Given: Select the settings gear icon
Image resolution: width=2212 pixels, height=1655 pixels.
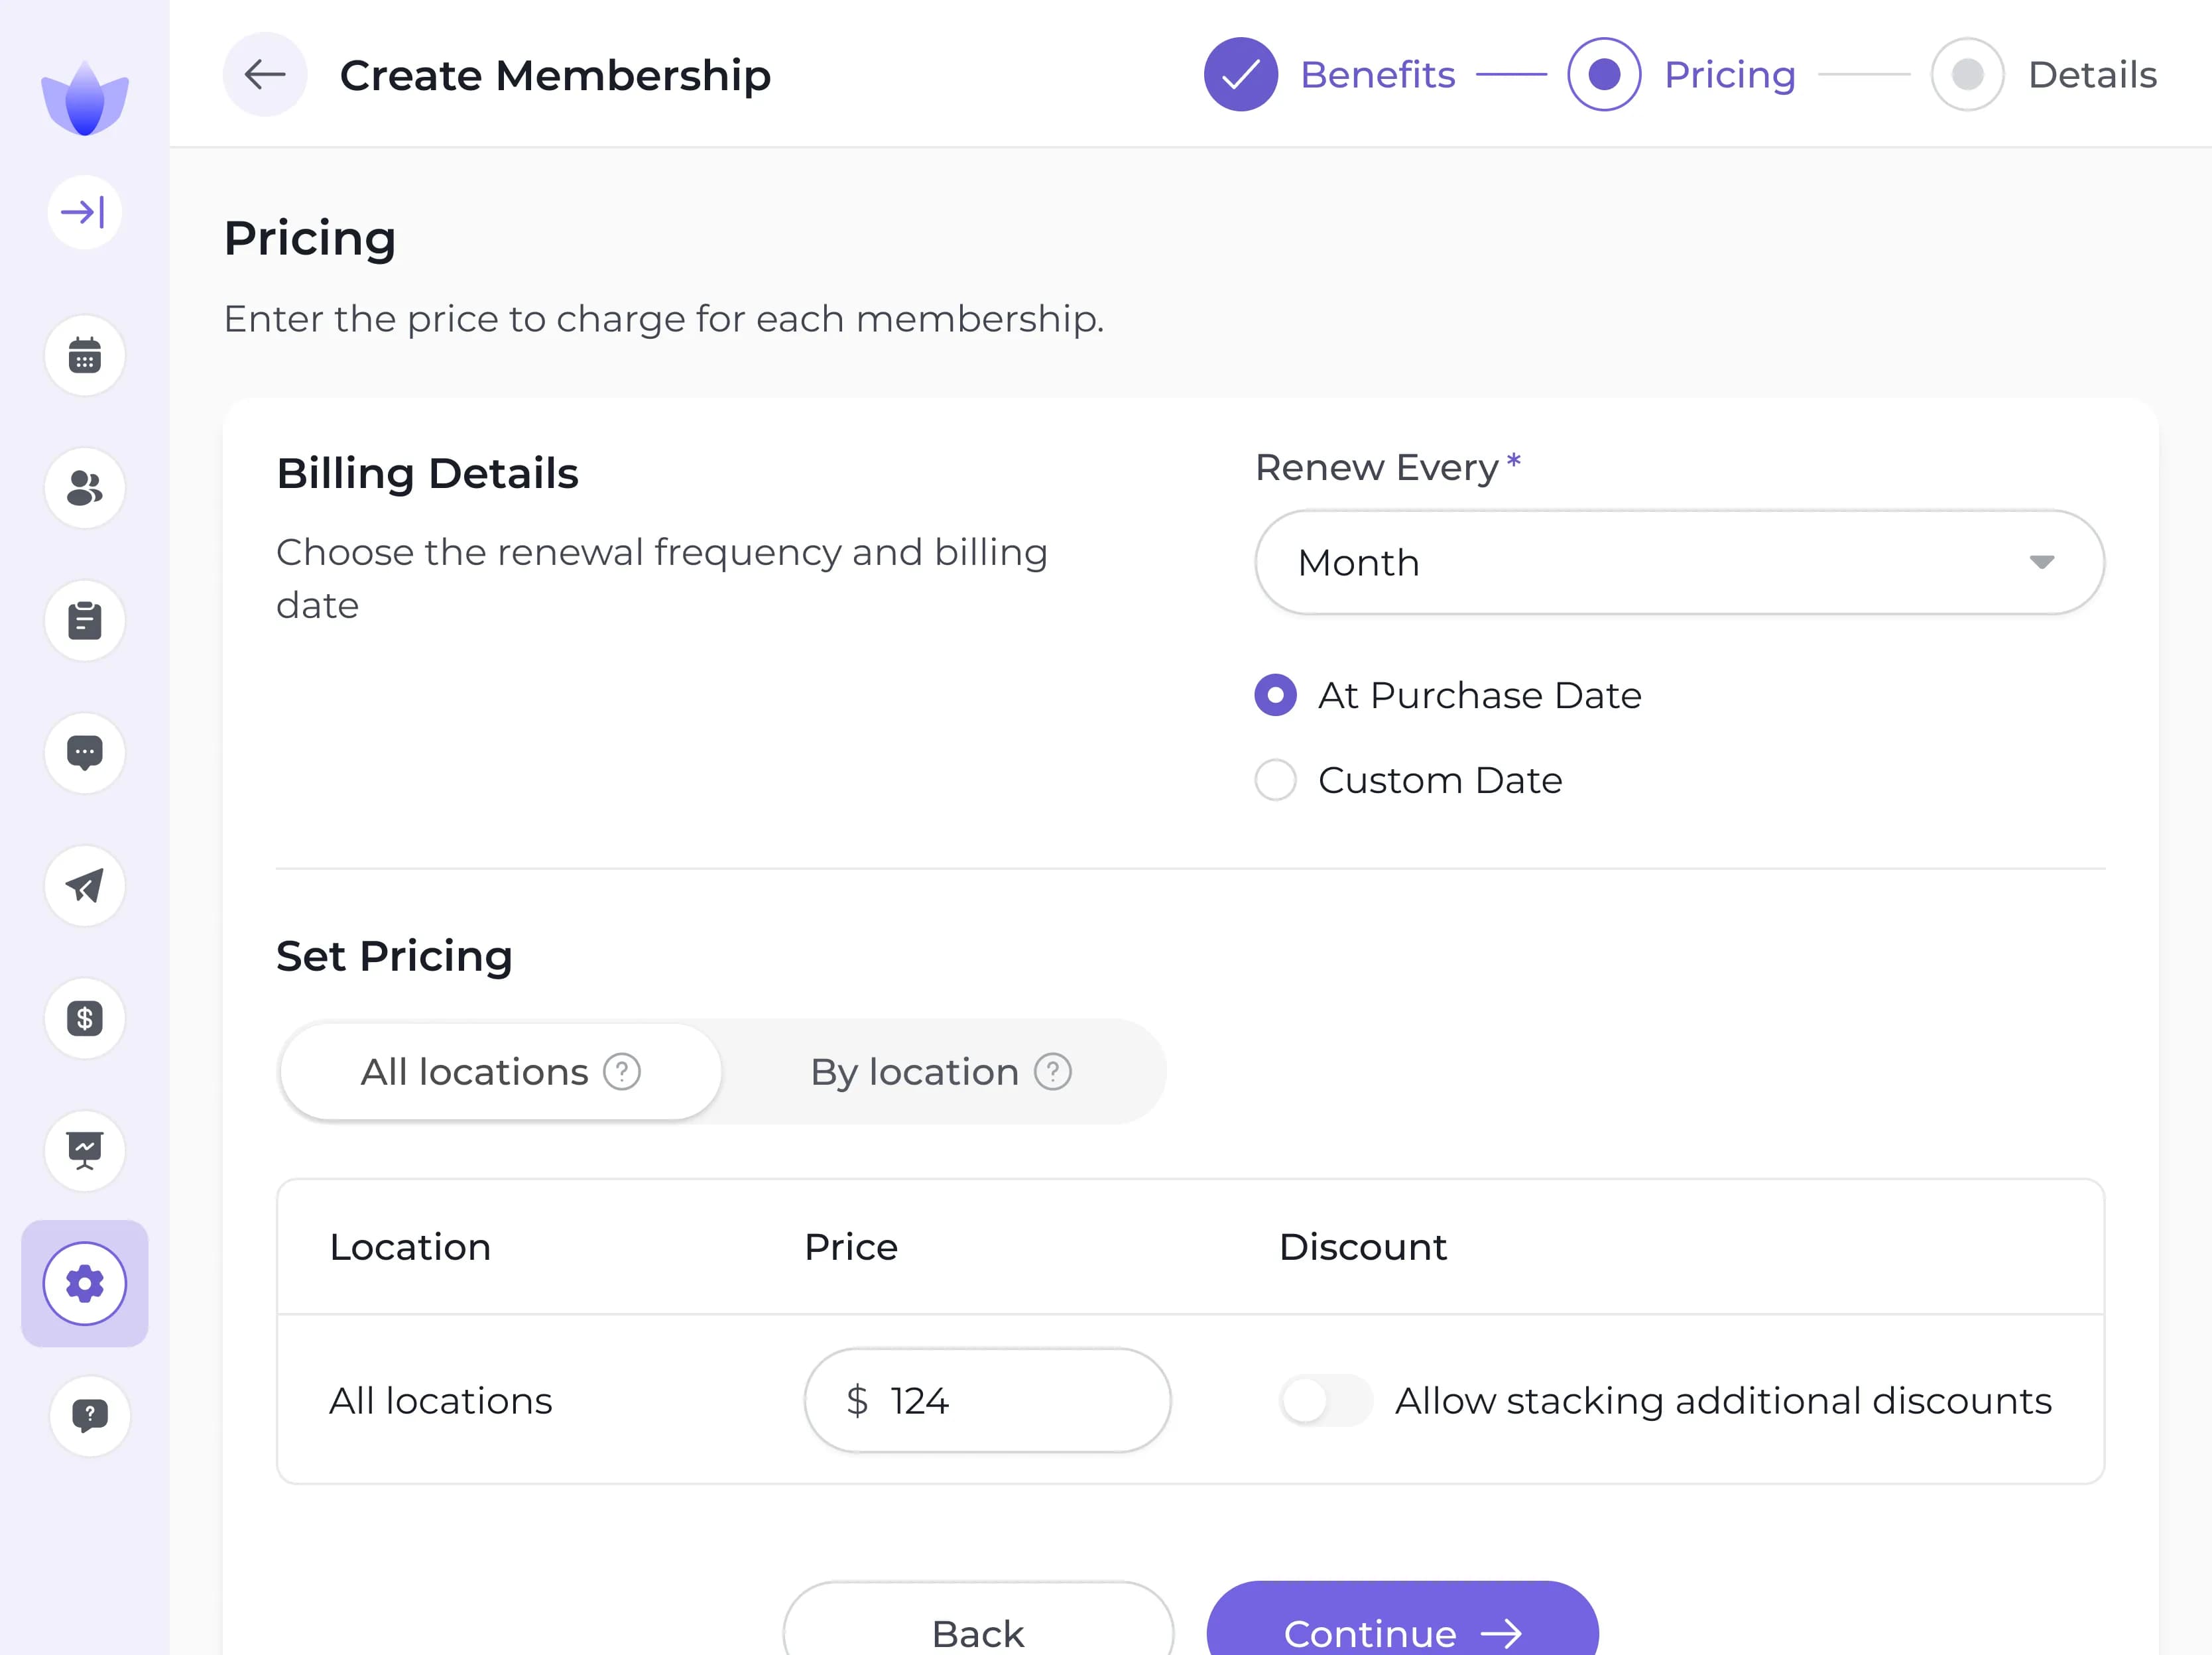Looking at the screenshot, I should pyautogui.click(x=84, y=1283).
